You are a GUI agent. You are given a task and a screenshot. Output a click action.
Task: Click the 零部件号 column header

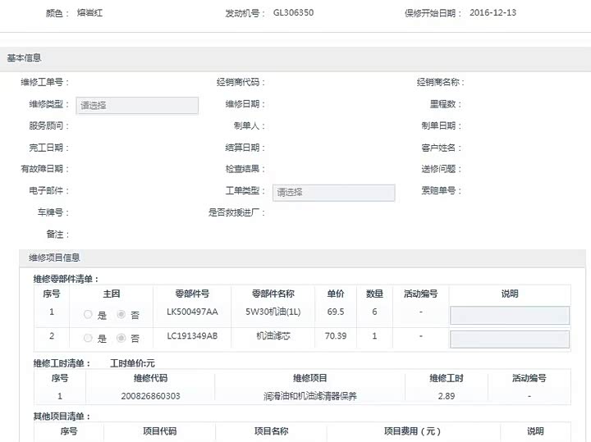pos(192,294)
